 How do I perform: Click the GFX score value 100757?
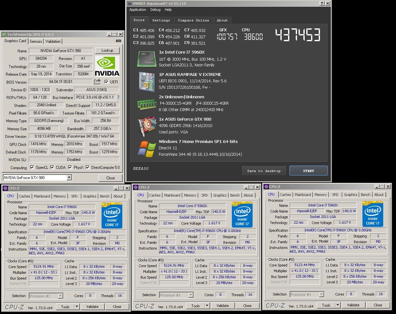point(227,37)
